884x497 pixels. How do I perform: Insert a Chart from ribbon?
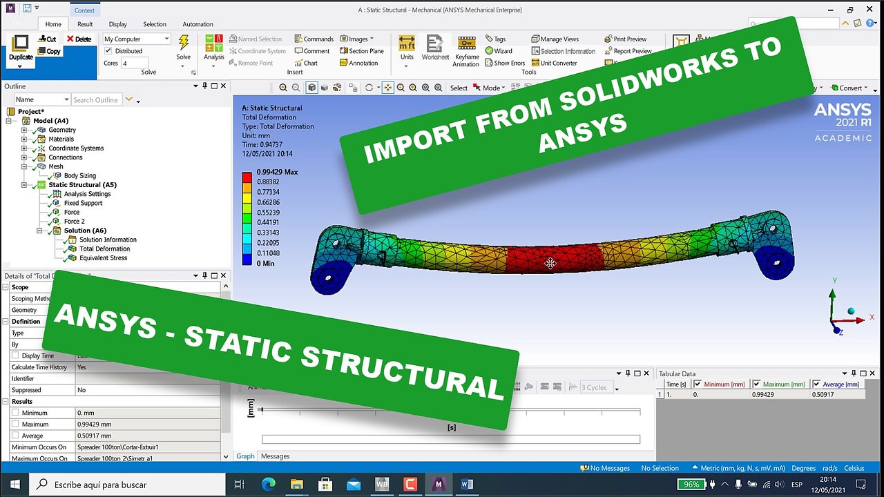pyautogui.click(x=306, y=63)
